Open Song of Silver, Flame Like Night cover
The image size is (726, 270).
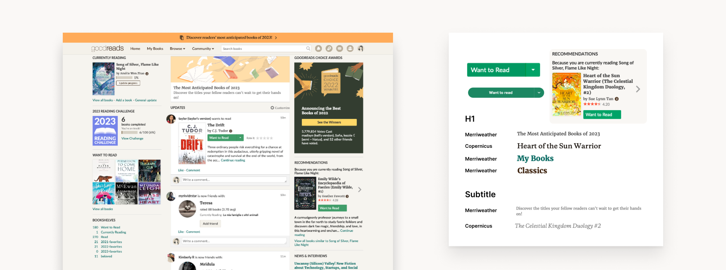(103, 79)
